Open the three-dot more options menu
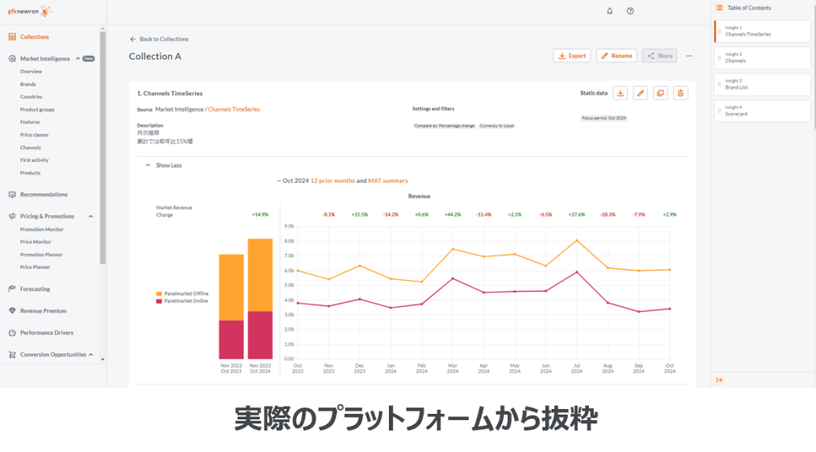The width and height of the screenshot is (816, 452). pyautogui.click(x=689, y=56)
